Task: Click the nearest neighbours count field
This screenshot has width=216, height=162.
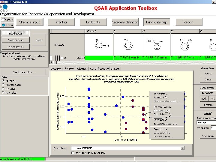Action: click(213, 128)
